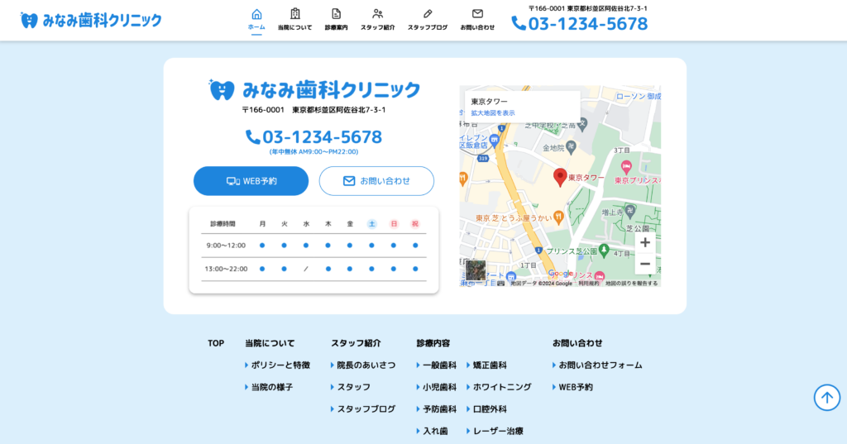Screen dimensions: 847x444
Task: Click the phone icon in the header
Action: (x=519, y=23)
